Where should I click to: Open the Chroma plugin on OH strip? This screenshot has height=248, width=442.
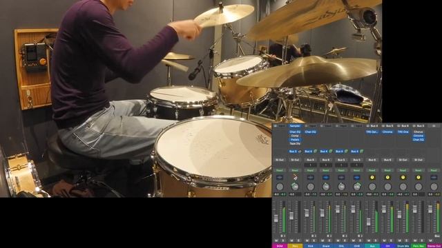tap(387, 132)
